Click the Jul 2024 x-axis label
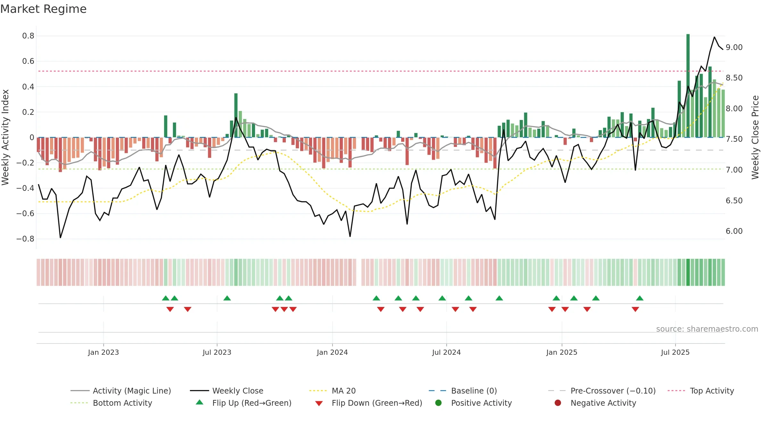 coord(446,352)
